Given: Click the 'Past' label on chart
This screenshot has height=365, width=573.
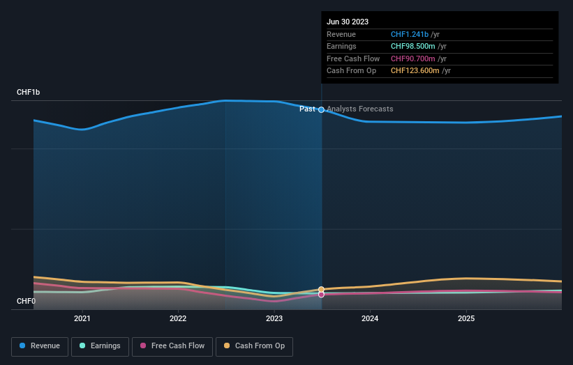Looking at the screenshot, I should 307,109.
